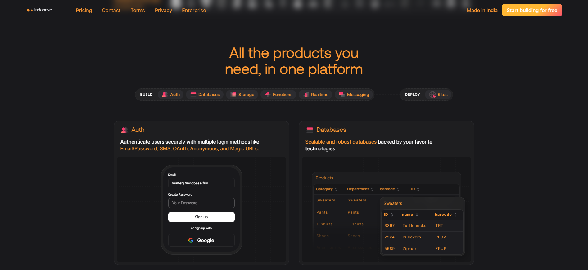This screenshot has width=588, height=270.
Task: Click the Zip-up cell
Action: tap(409, 249)
